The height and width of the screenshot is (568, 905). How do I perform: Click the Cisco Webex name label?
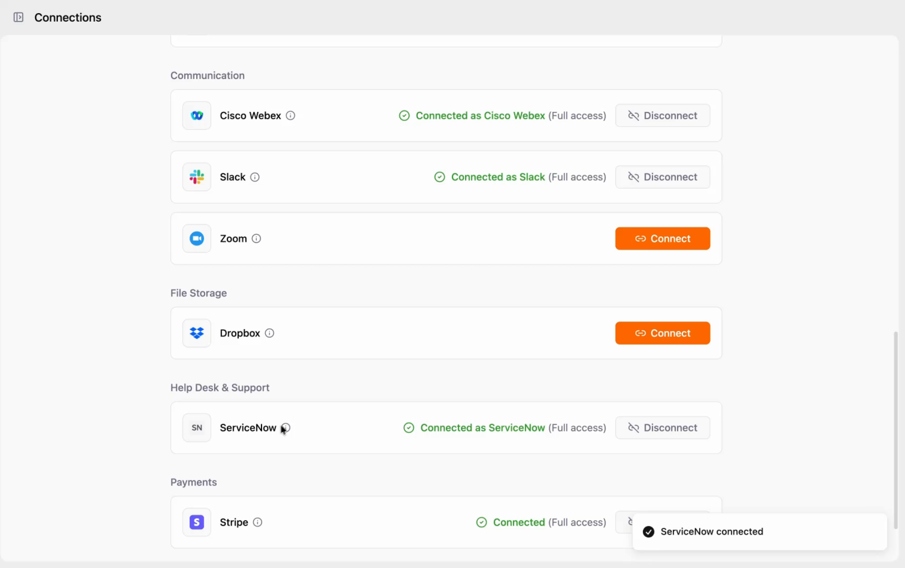(x=250, y=116)
